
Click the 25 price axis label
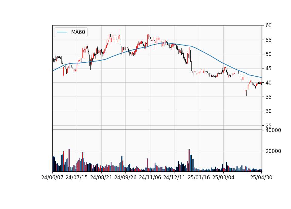tap(268, 125)
